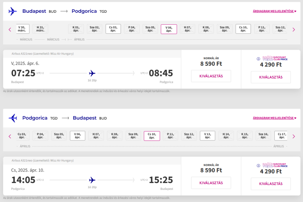Select return date V 13, ápr.

point(207,136)
